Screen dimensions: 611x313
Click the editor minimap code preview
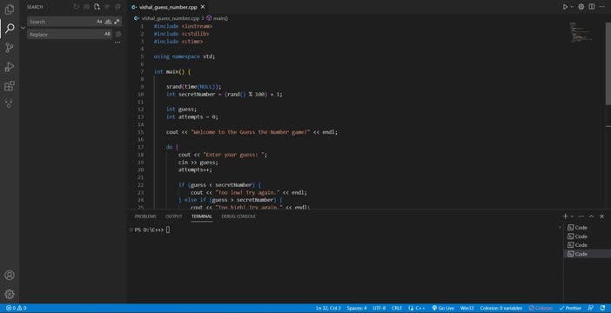click(x=581, y=32)
